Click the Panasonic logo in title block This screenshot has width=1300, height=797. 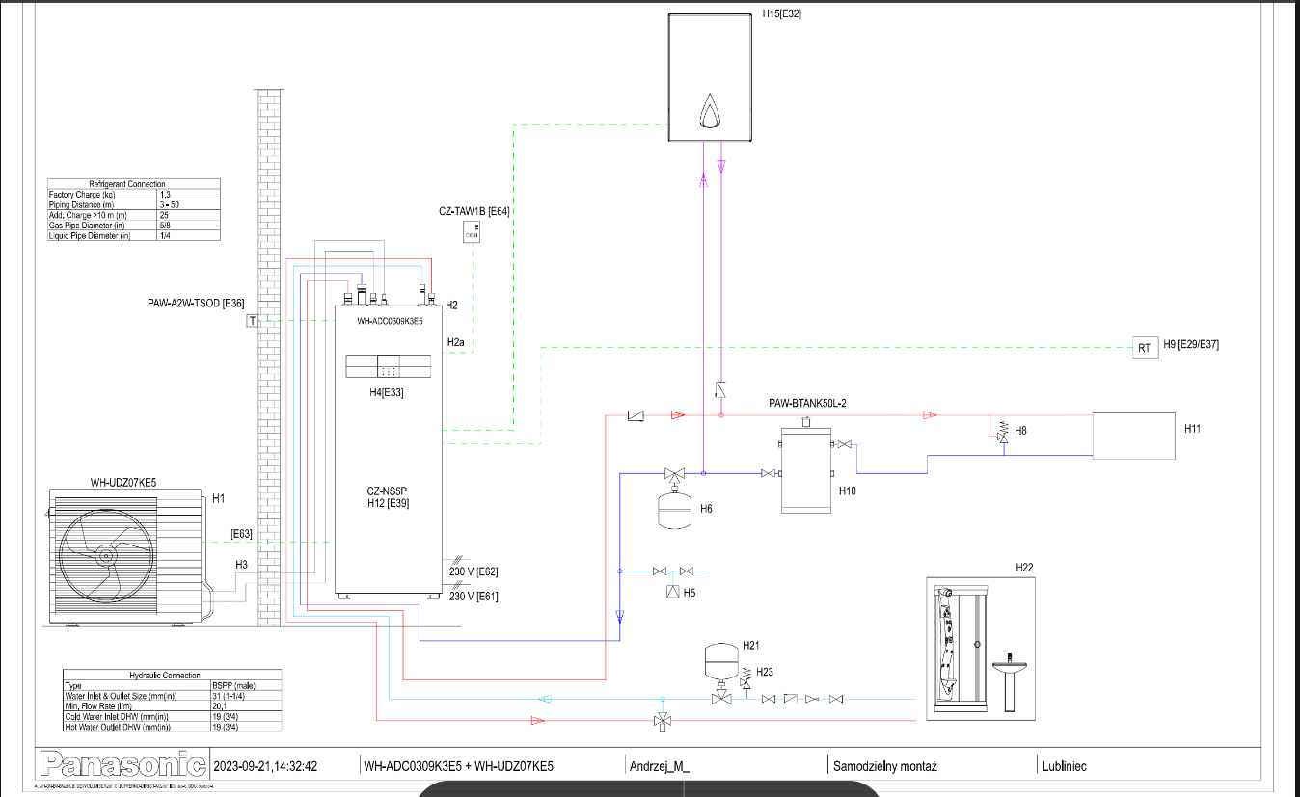(122, 765)
